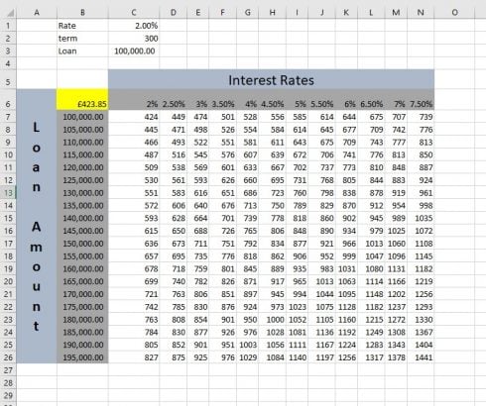Select the 7.50% rate header cell
Screen dimensions: 486x406
421,104
